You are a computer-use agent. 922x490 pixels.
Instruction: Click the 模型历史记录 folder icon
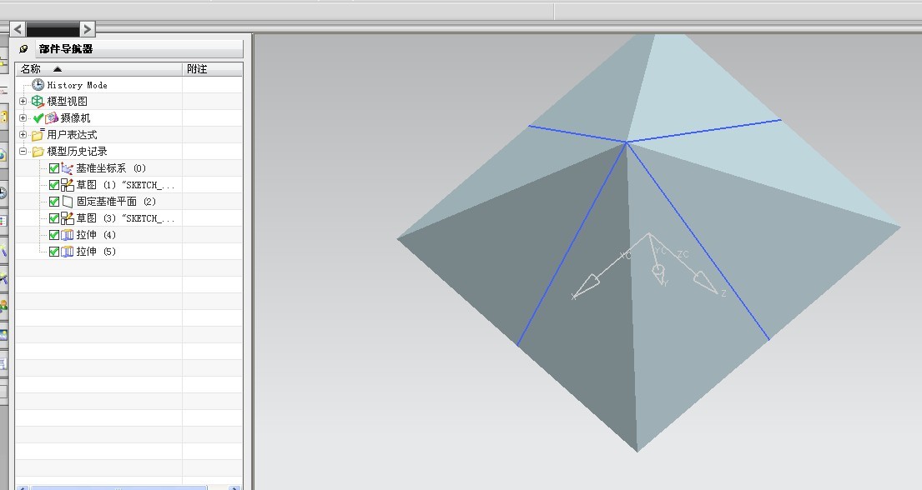click(x=38, y=152)
